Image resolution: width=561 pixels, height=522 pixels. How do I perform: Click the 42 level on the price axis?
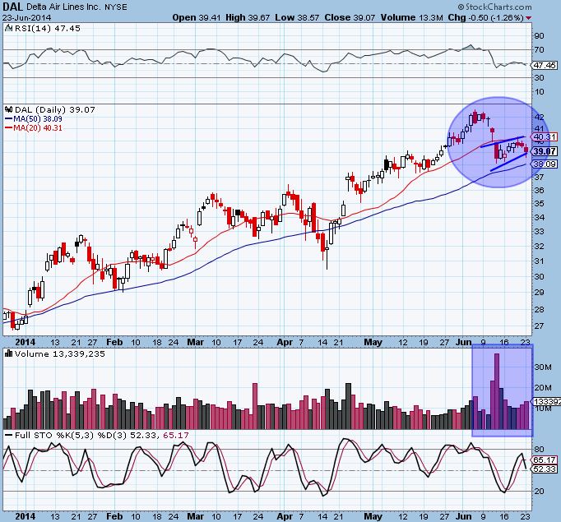tap(539, 117)
